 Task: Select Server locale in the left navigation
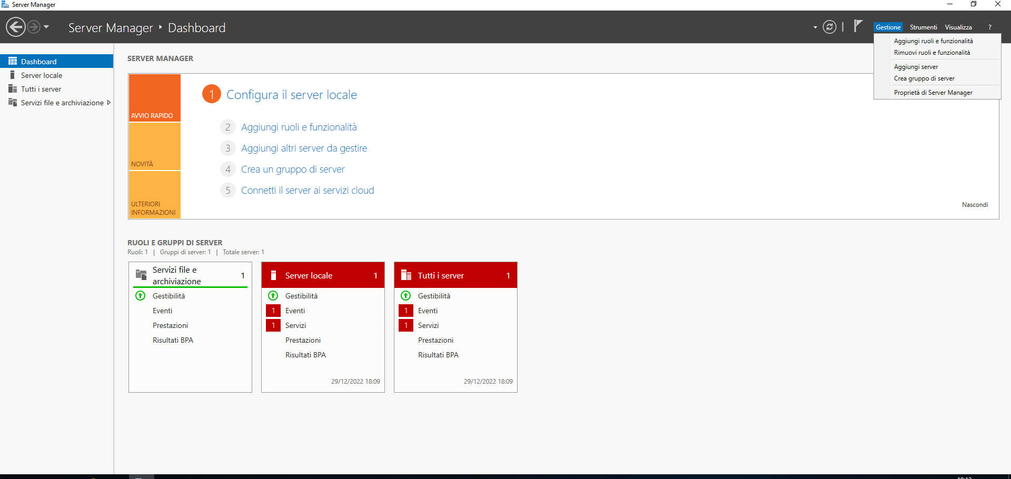coord(57,75)
